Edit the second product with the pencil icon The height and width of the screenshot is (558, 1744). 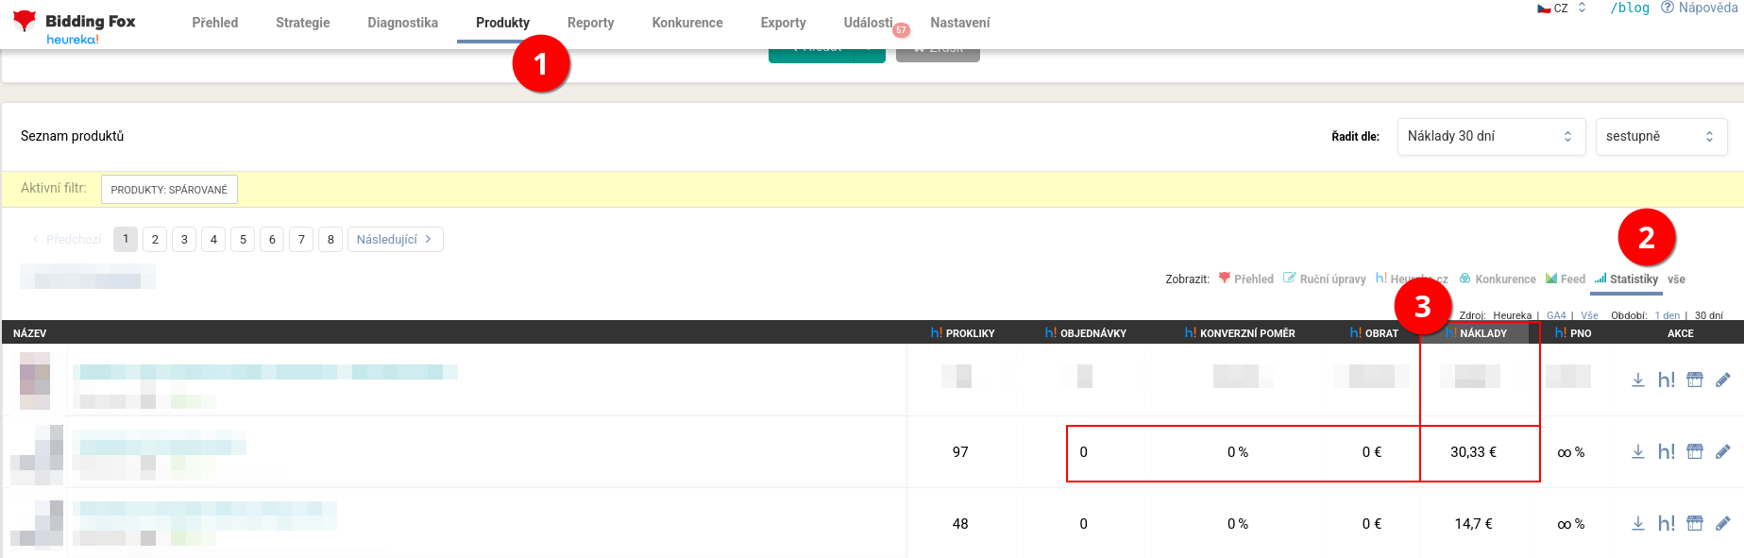(1723, 452)
